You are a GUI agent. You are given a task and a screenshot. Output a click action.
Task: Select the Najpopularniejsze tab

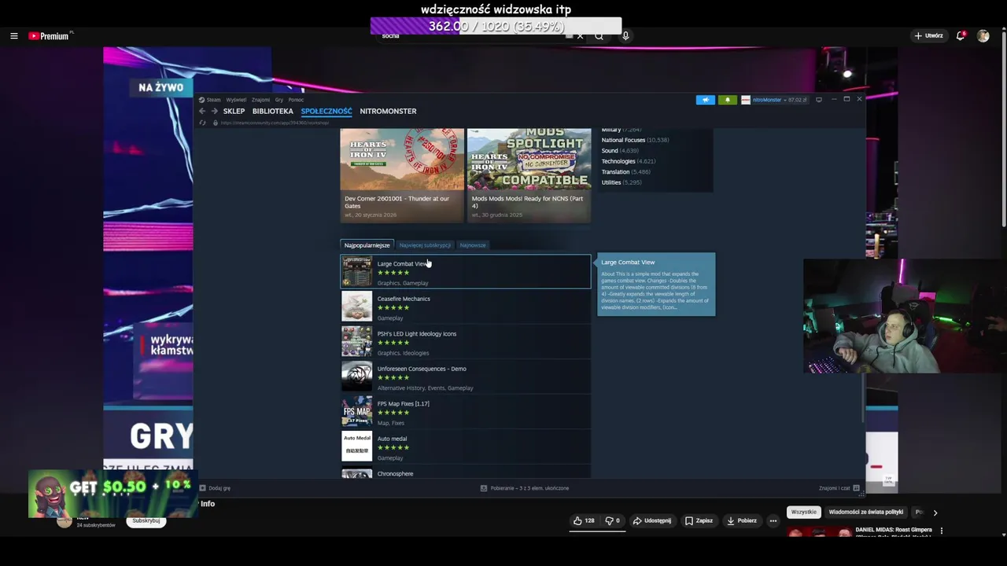[367, 245]
